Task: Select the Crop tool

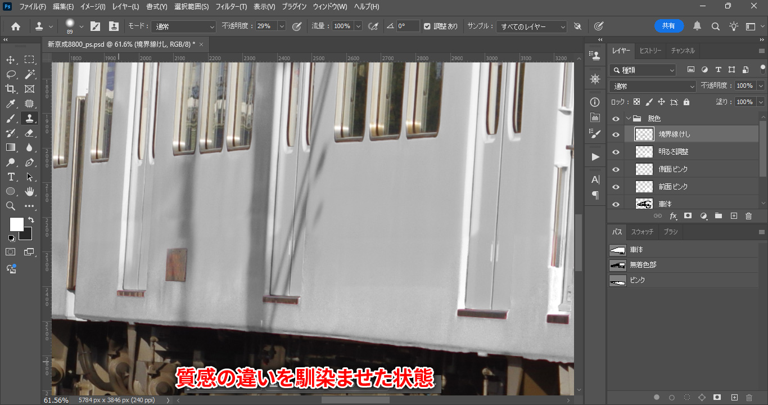Action: coord(11,89)
